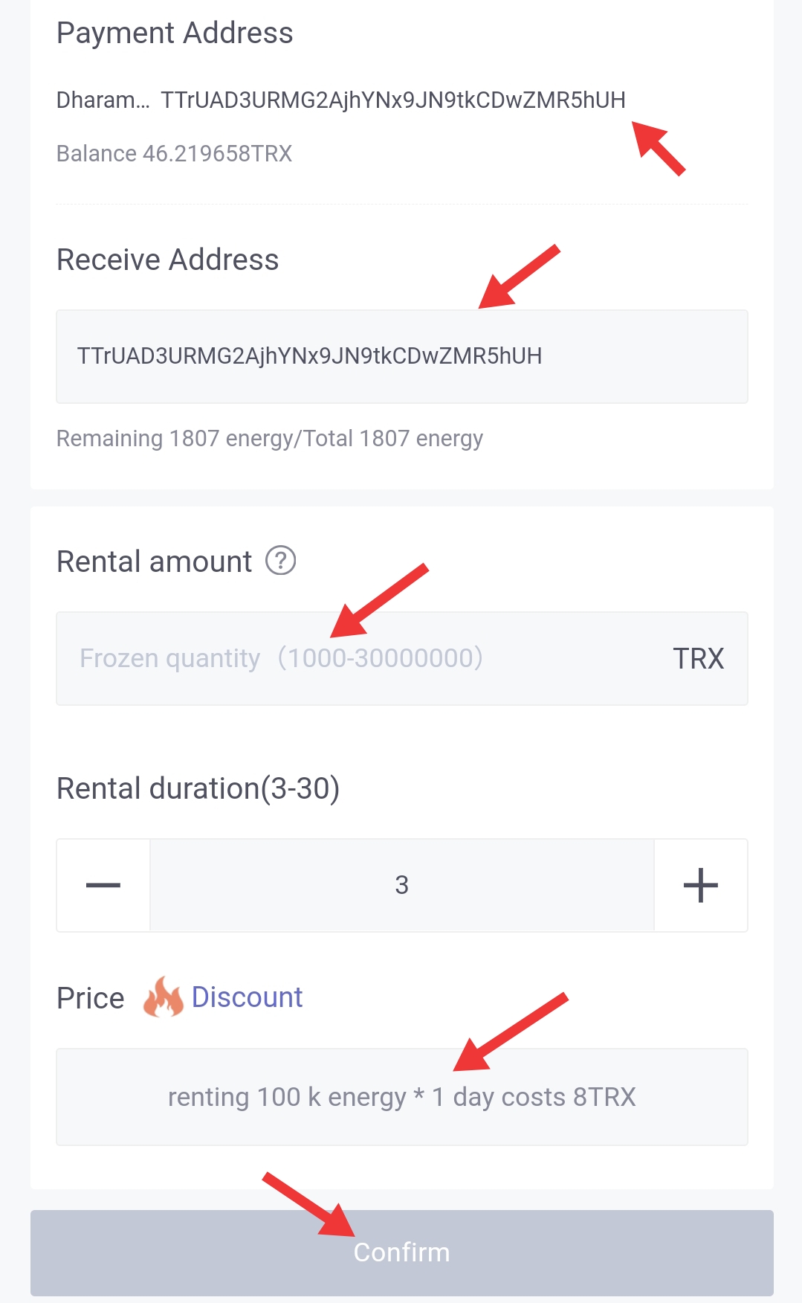The width and height of the screenshot is (802, 1303).
Task: Tap the Balance 46.219658TRX text
Action: (175, 153)
